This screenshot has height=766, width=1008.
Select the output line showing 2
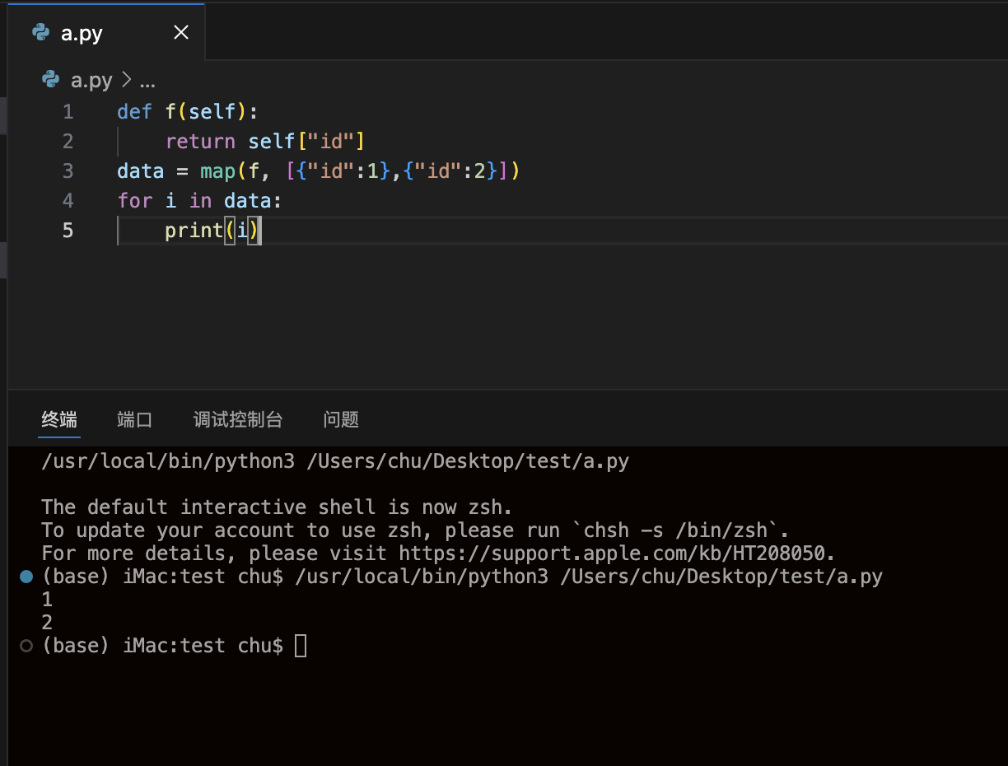pyautogui.click(x=46, y=622)
